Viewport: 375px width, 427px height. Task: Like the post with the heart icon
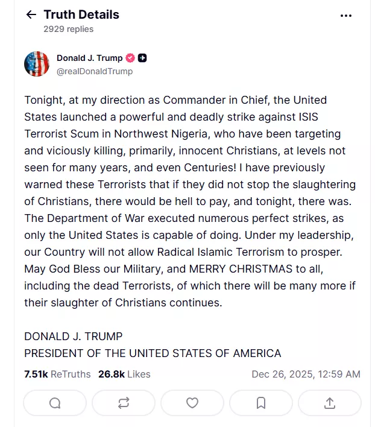tap(192, 403)
